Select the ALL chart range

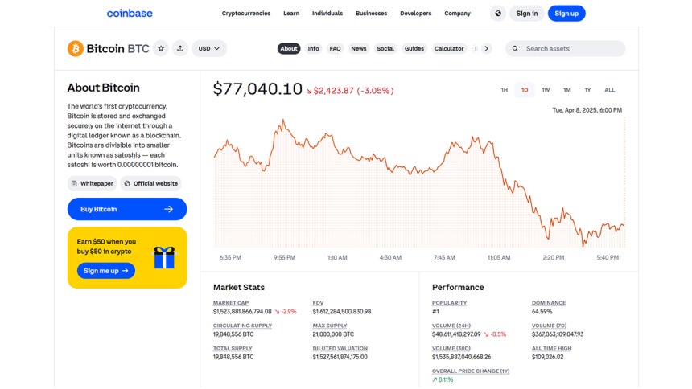tap(609, 90)
